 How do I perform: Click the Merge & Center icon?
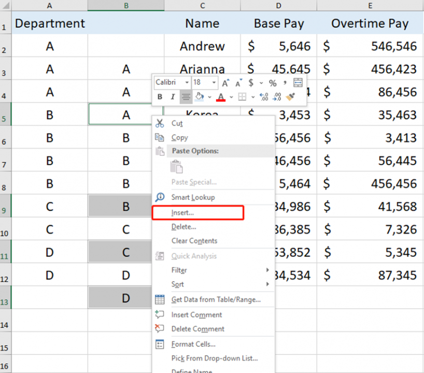click(x=298, y=83)
